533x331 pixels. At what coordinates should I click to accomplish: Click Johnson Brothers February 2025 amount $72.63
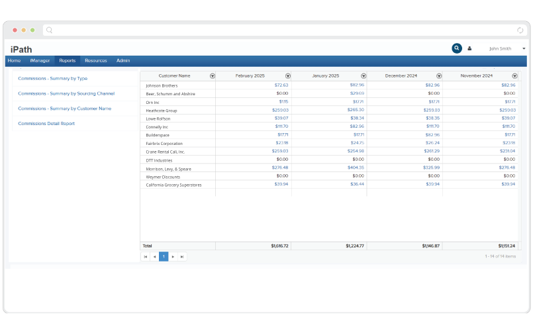click(281, 85)
